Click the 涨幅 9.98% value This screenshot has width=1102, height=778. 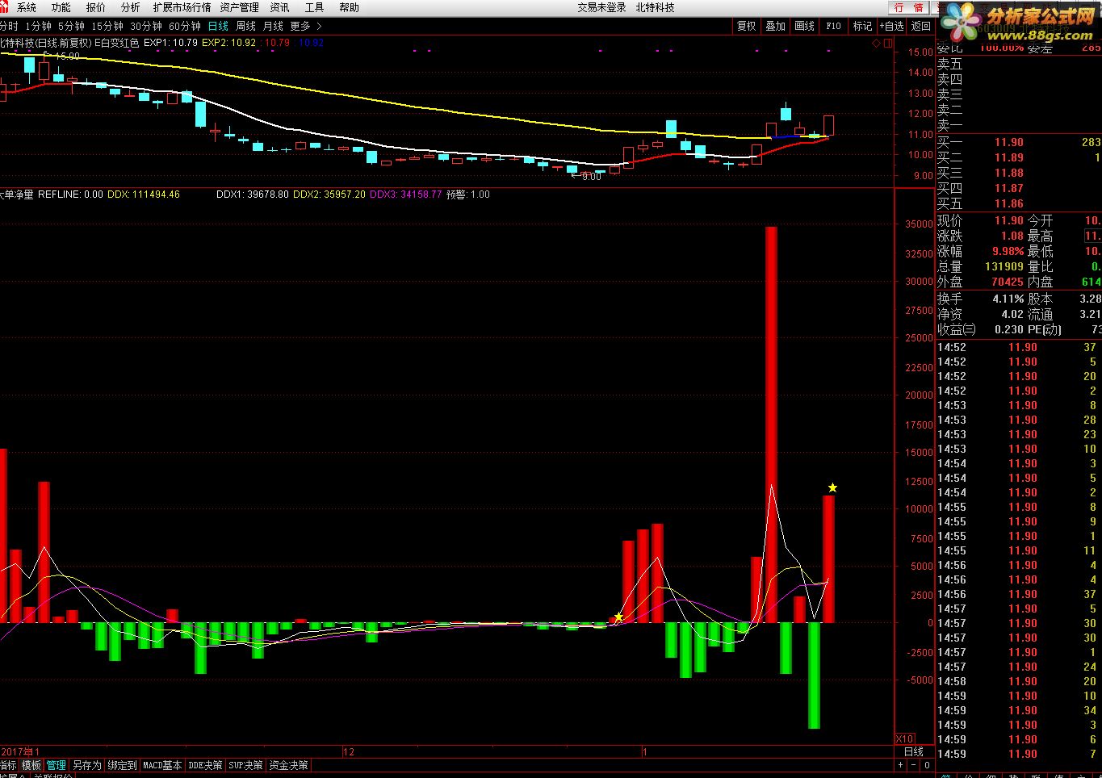point(1008,251)
